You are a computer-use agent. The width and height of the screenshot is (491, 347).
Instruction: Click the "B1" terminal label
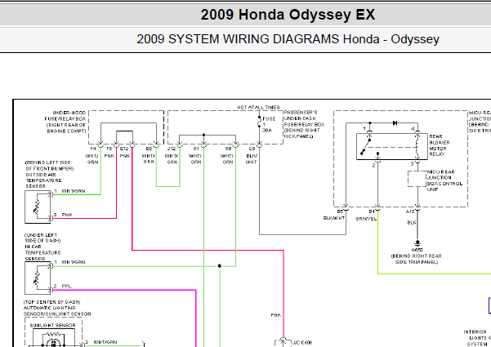pos(372,211)
